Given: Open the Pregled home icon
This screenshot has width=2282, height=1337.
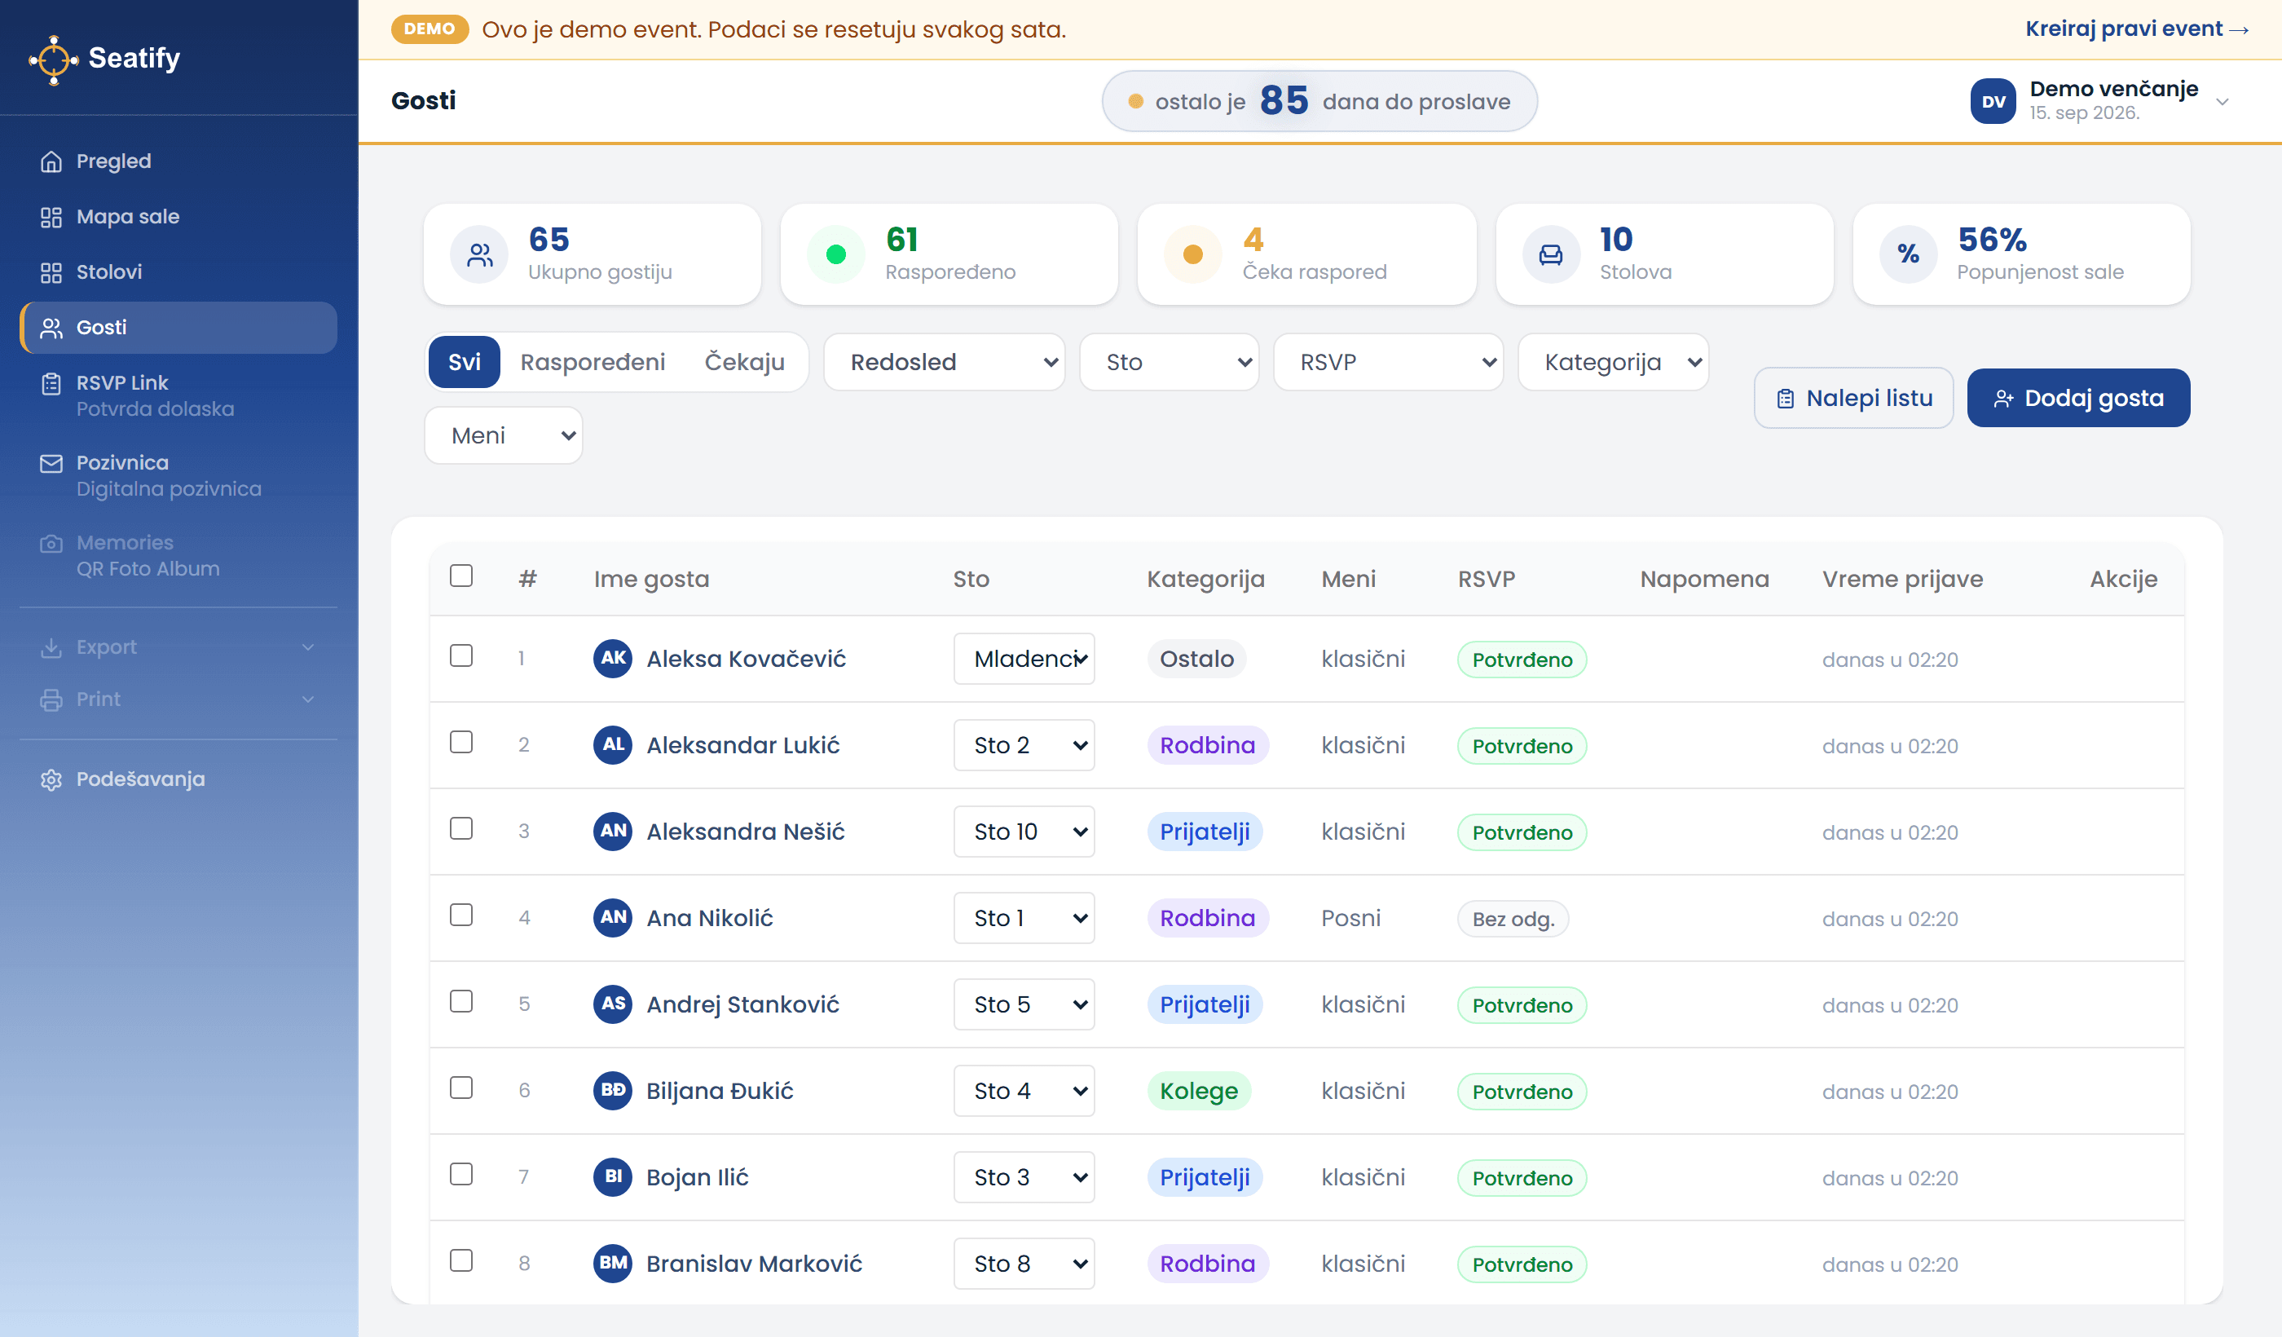Looking at the screenshot, I should click(51, 161).
